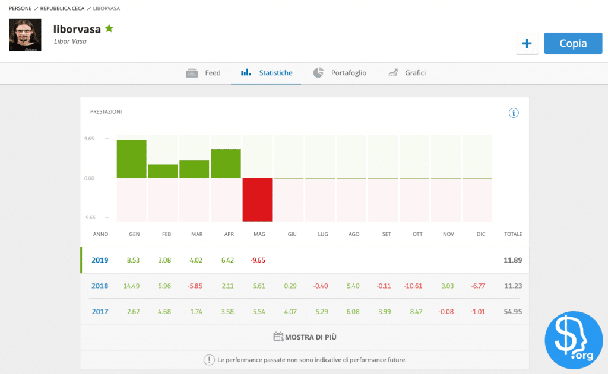
Task: Select the 2018 year row label
Action: (x=100, y=286)
